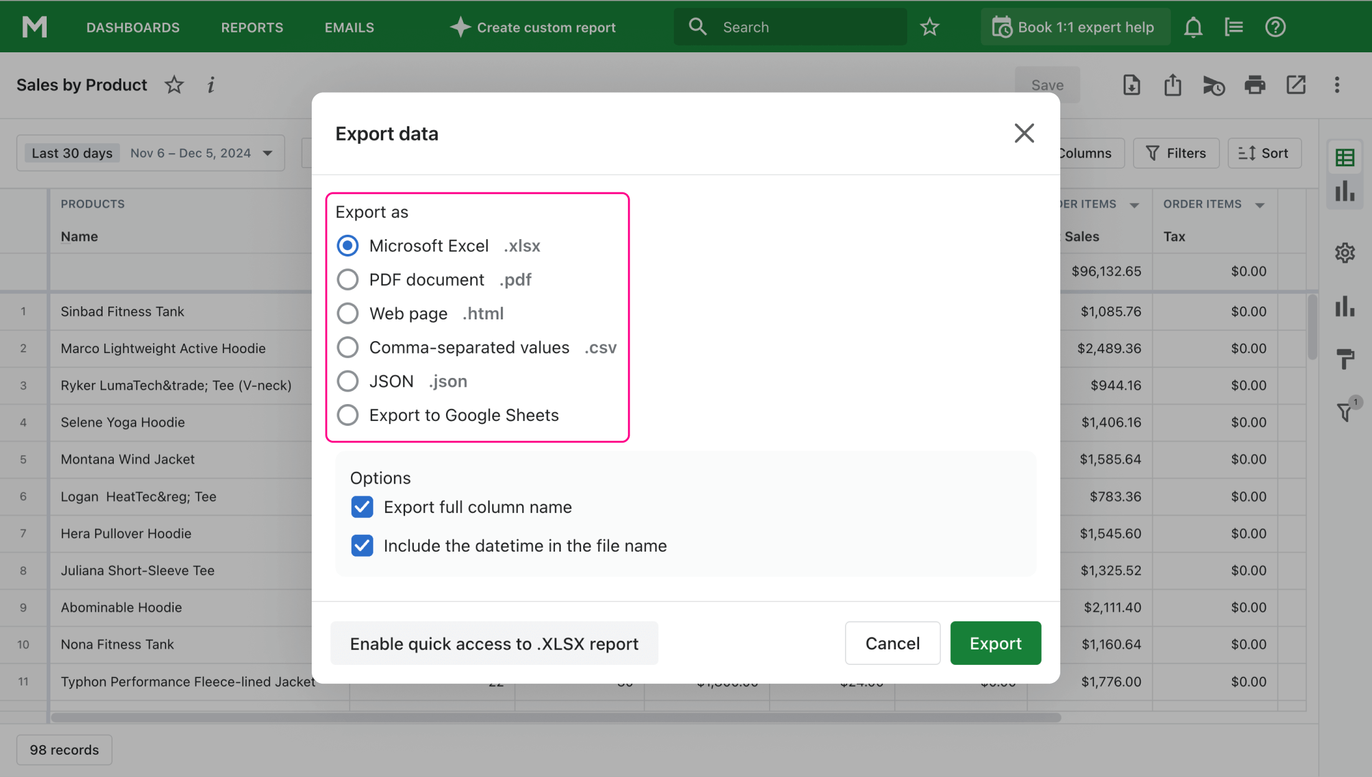Open the three-dot more options menu

pyautogui.click(x=1337, y=85)
